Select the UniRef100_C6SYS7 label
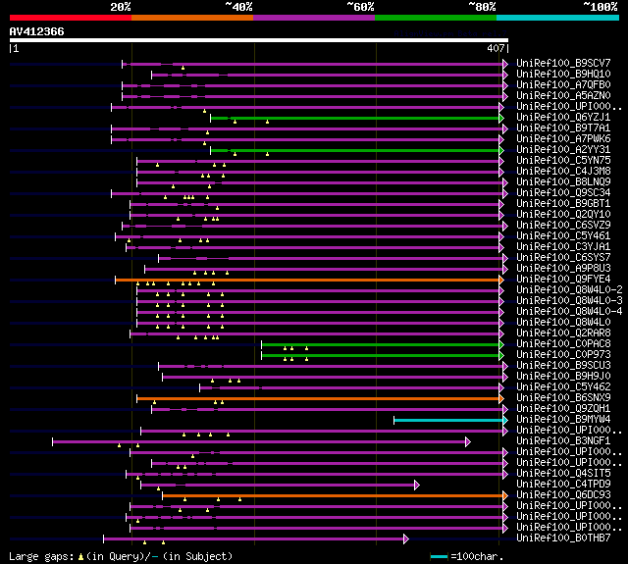This screenshot has width=628, height=564. click(x=563, y=257)
